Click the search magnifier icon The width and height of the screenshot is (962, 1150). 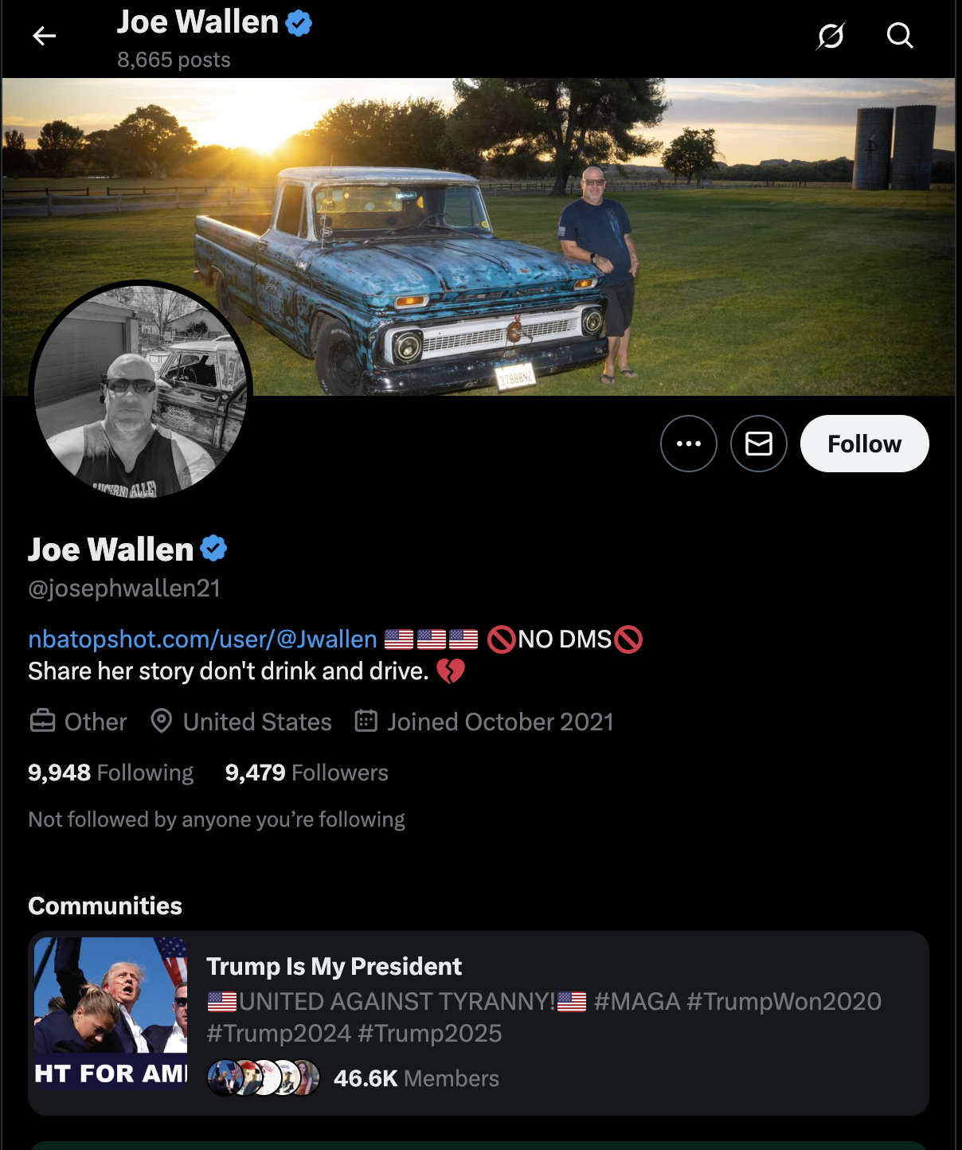[x=900, y=36]
